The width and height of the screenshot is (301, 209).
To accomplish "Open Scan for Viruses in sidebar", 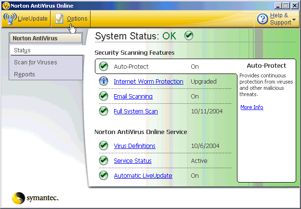I will point(35,62).
